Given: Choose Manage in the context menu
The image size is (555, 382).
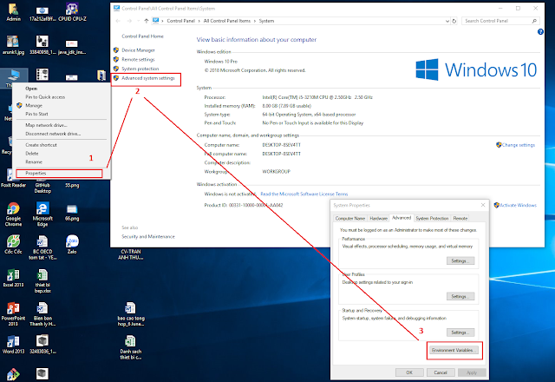Looking at the screenshot, I should pyautogui.click(x=62, y=105).
